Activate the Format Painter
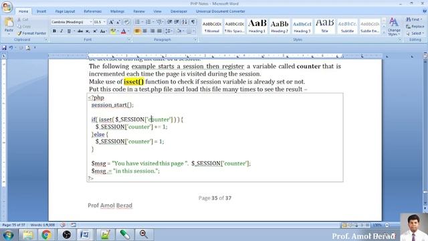Viewport: 428px width, 241px height. tap(31, 33)
